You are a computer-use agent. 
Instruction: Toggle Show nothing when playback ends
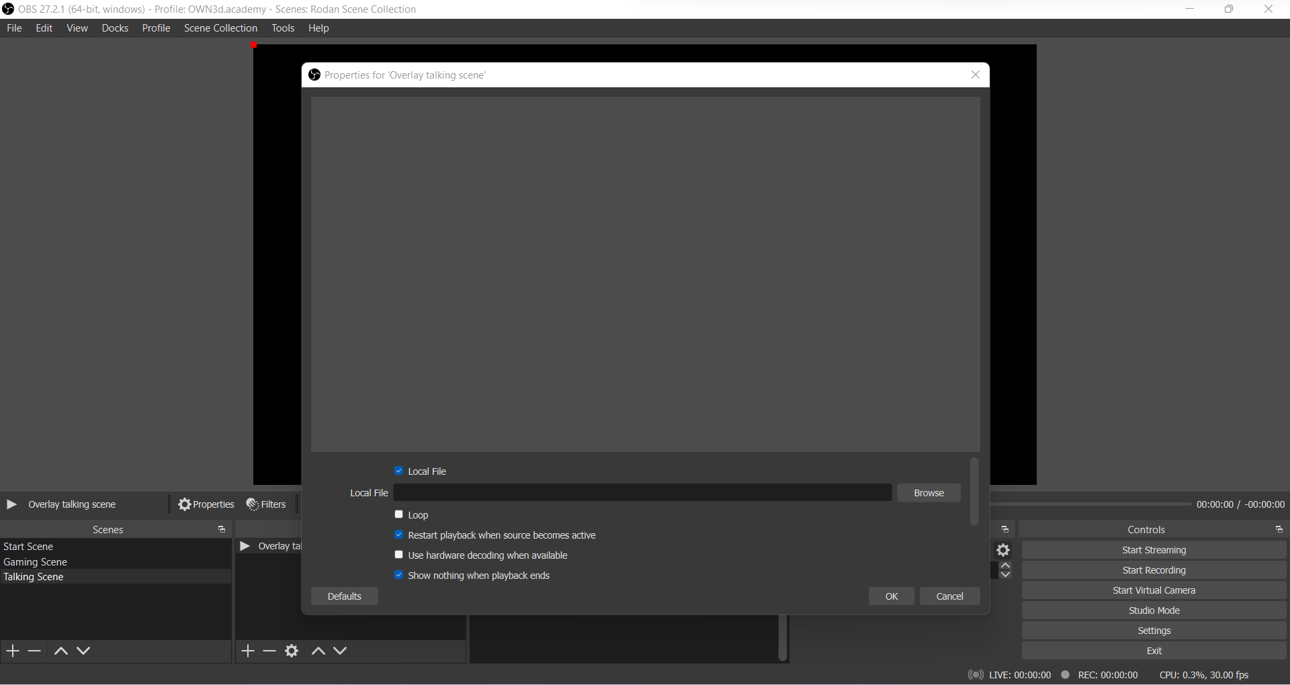click(x=399, y=575)
